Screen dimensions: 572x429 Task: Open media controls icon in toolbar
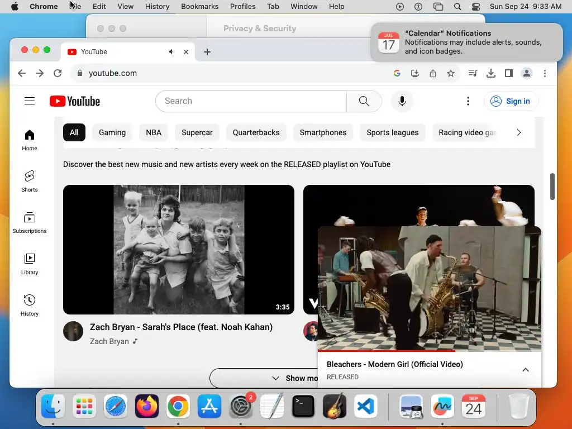pyautogui.click(x=473, y=73)
